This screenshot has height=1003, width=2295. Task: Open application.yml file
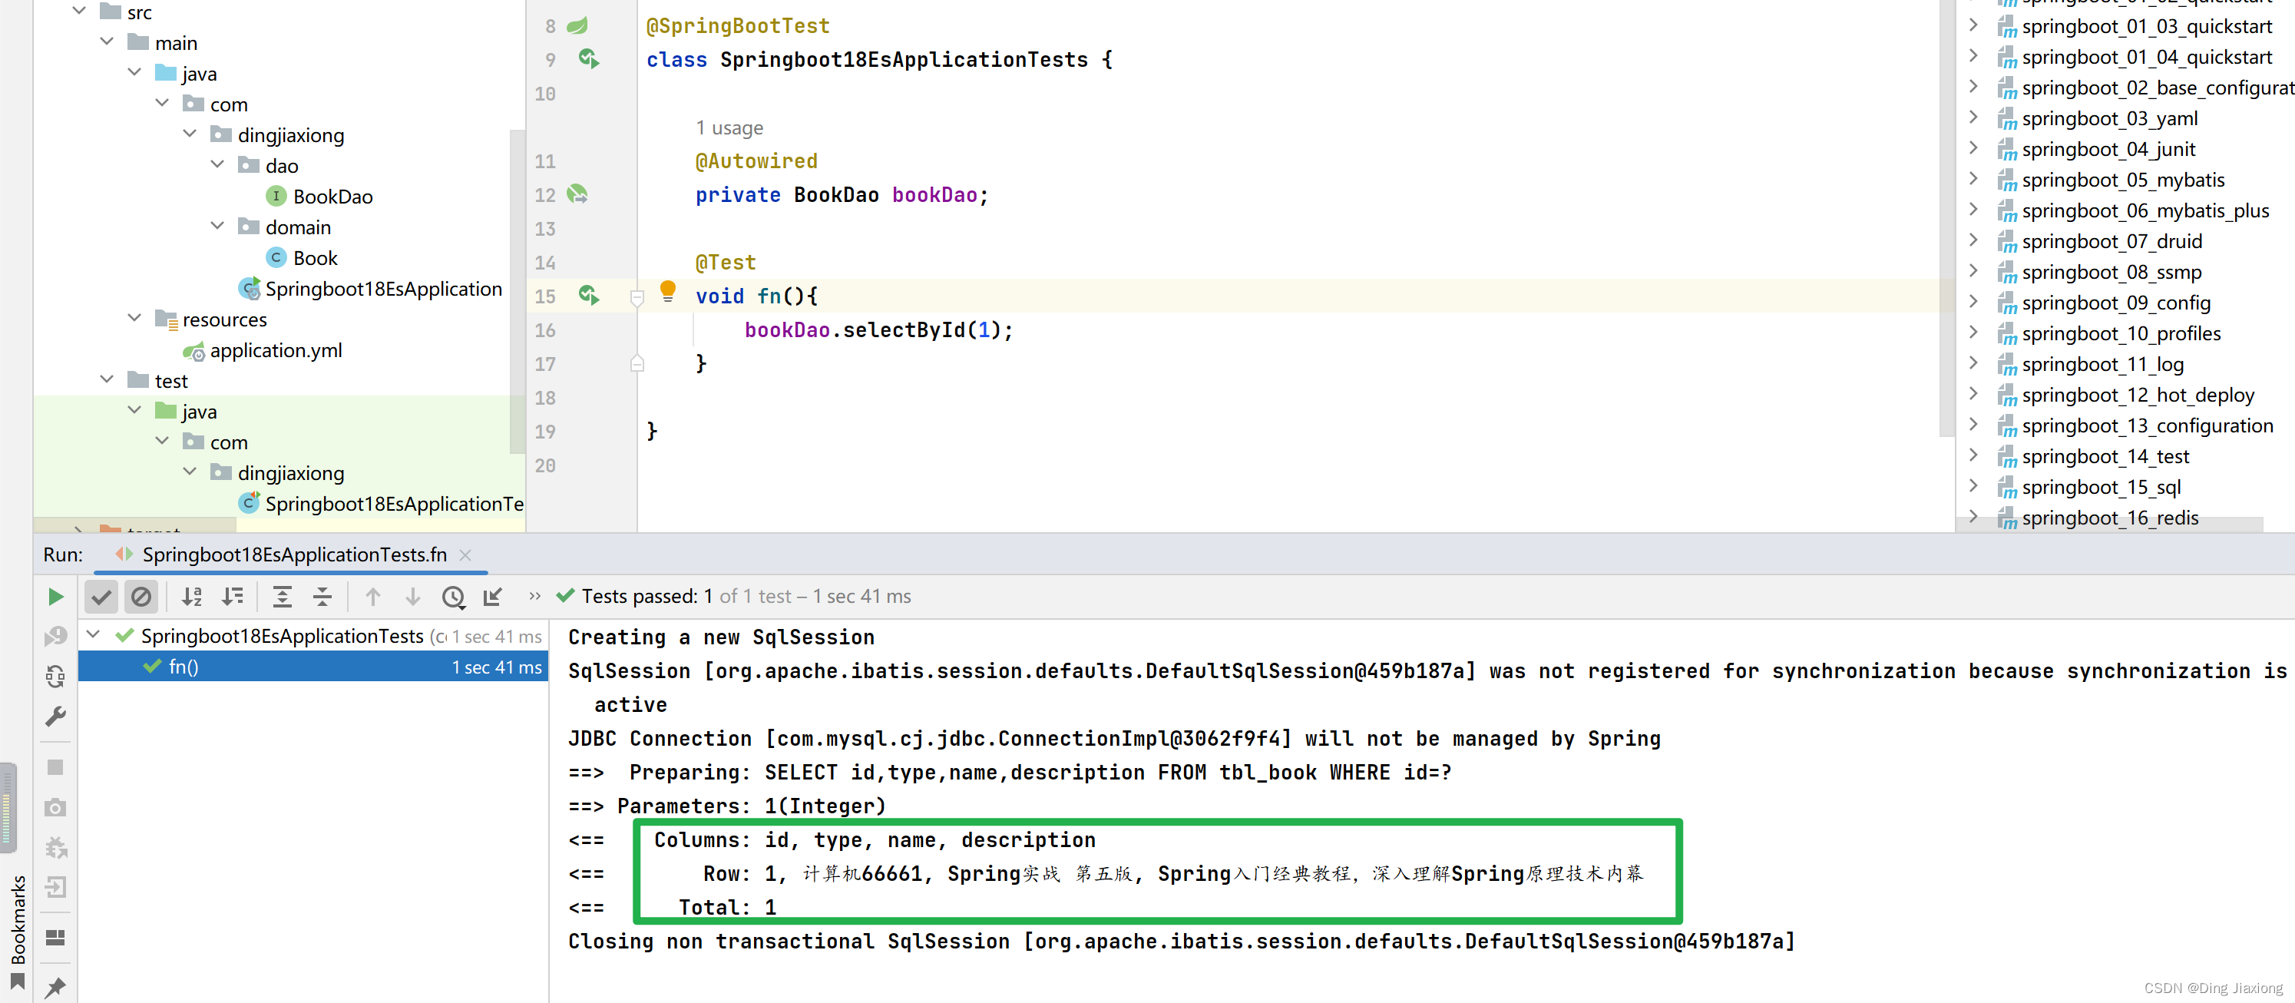point(263,351)
